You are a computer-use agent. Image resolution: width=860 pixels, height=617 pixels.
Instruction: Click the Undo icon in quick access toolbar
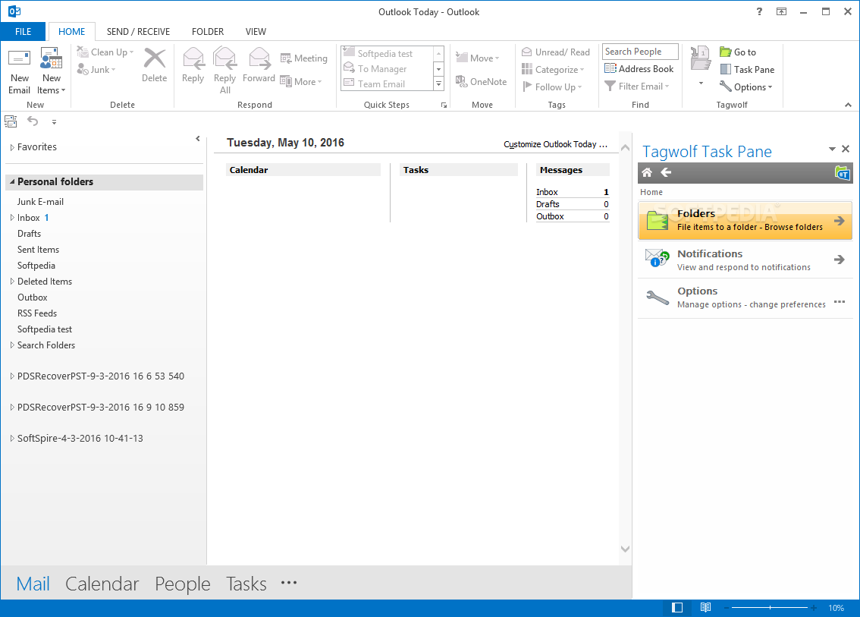pyautogui.click(x=33, y=121)
